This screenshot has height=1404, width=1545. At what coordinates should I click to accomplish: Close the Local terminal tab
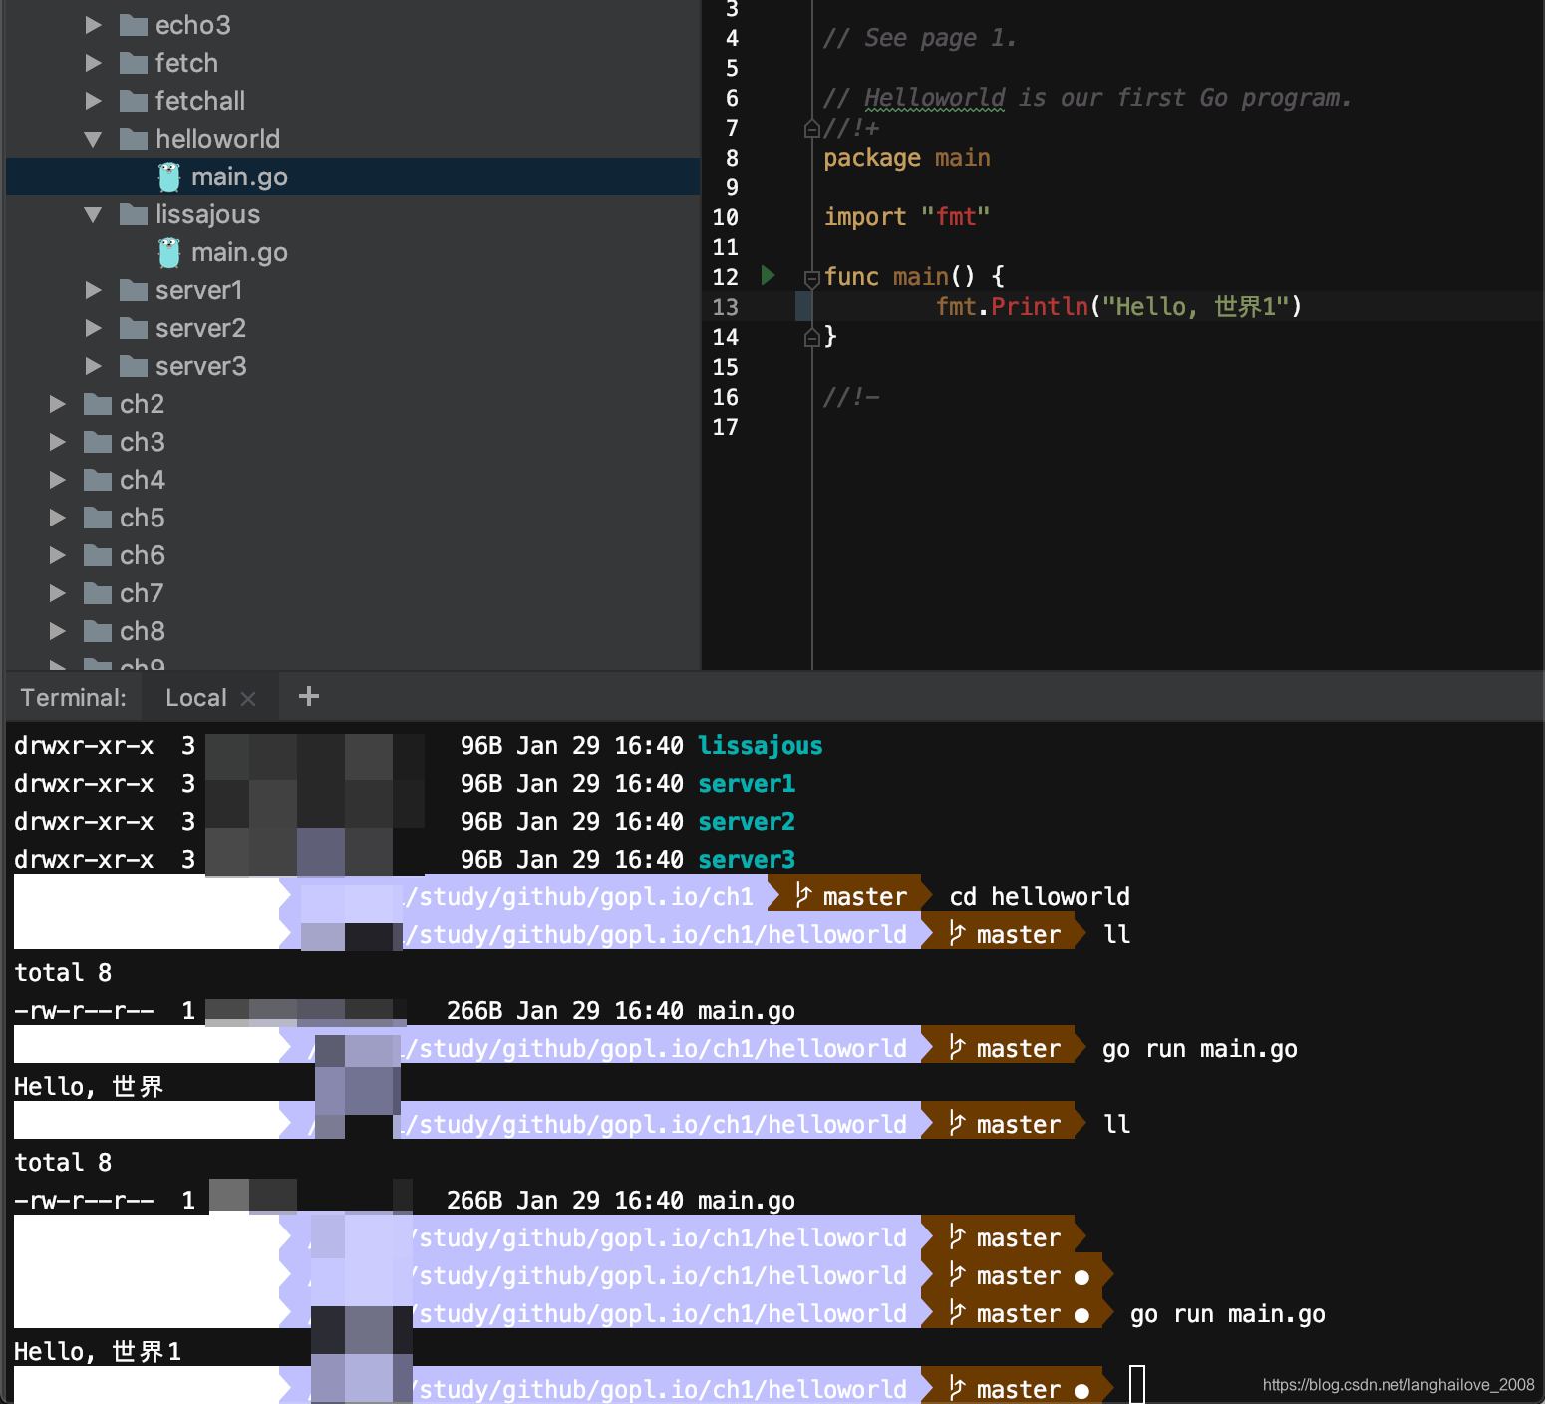(x=248, y=699)
